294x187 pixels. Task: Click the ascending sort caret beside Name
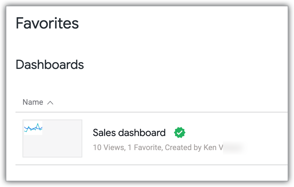click(x=50, y=103)
